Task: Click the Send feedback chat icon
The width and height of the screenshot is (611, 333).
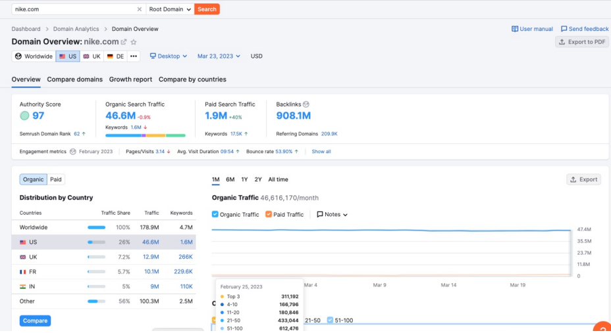Action: point(564,29)
